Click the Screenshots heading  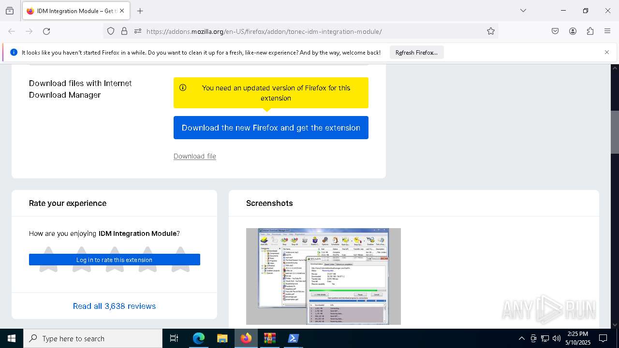(269, 203)
